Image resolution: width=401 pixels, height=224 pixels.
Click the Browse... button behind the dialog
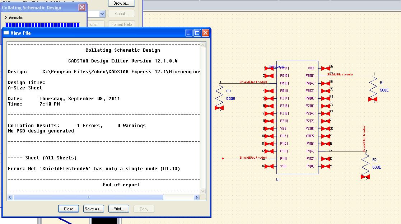(x=121, y=3)
